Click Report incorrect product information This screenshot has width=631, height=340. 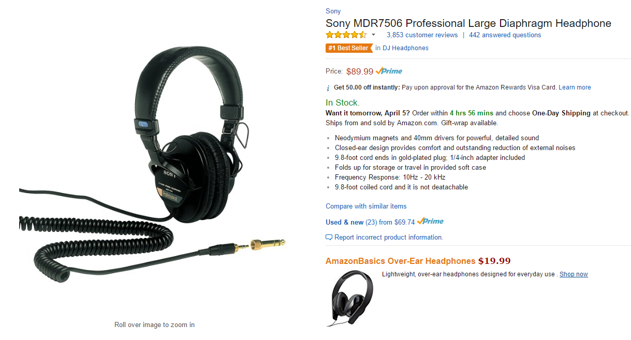389,237
